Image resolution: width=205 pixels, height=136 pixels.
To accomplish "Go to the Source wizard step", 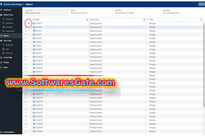I will [91, 12].
